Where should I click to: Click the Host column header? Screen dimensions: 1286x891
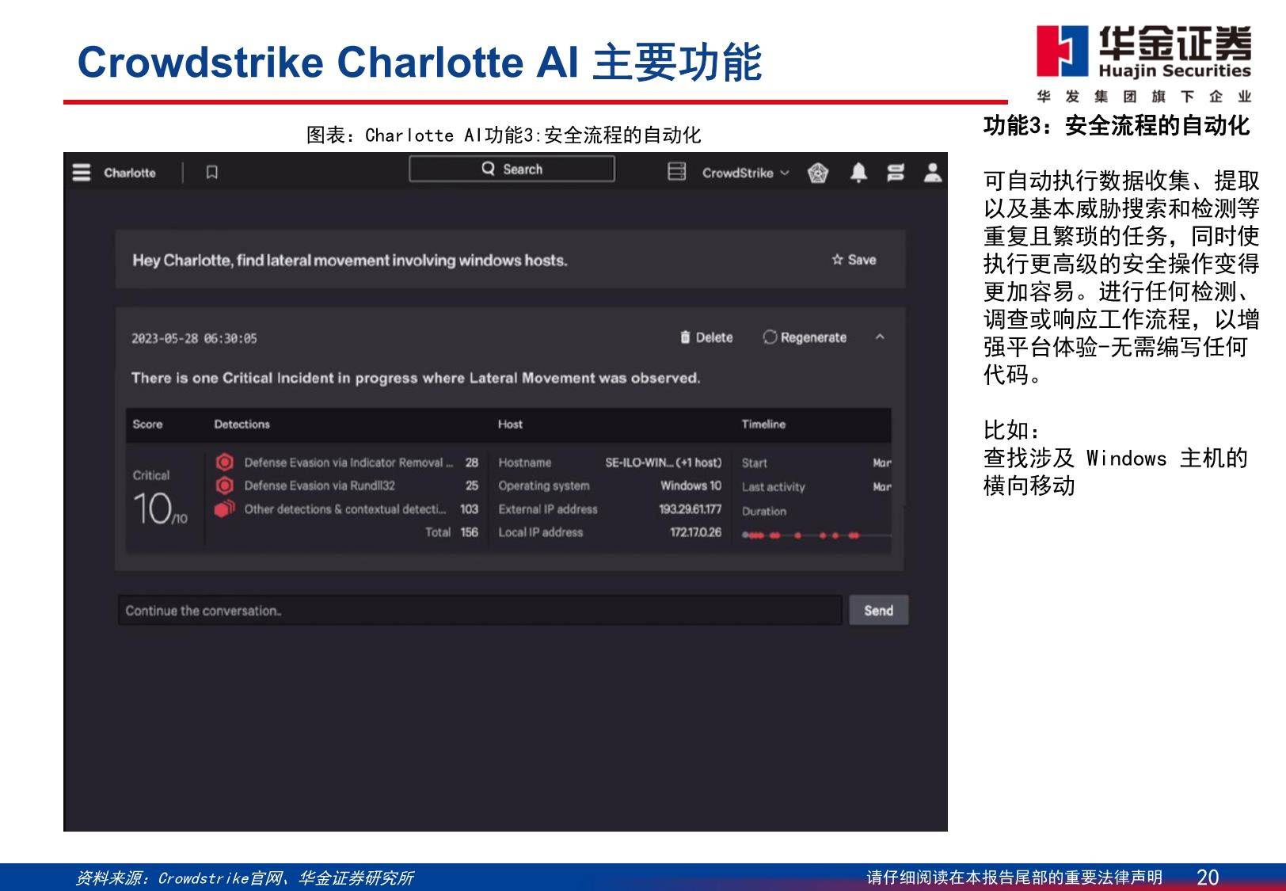pyautogui.click(x=510, y=425)
